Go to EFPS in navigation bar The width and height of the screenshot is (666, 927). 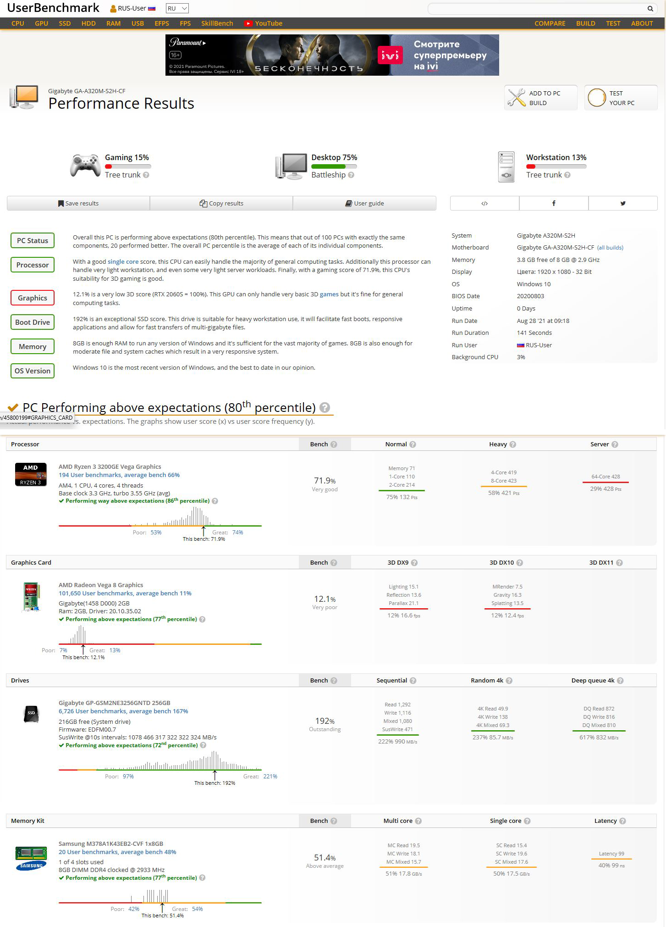pyautogui.click(x=162, y=23)
